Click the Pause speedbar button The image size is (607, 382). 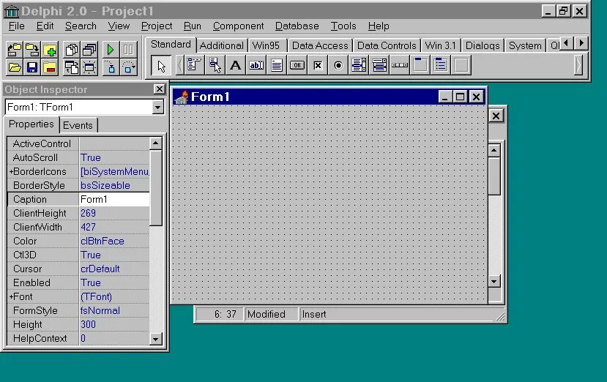tap(128, 50)
